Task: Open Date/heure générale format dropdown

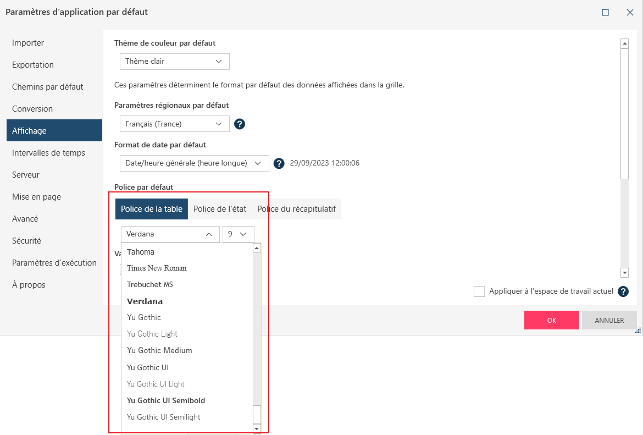Action: (x=194, y=163)
